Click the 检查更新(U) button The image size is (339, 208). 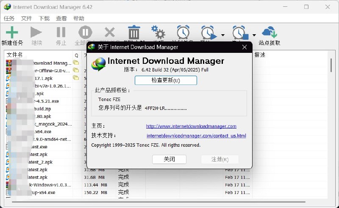pyautogui.click(x=166, y=80)
